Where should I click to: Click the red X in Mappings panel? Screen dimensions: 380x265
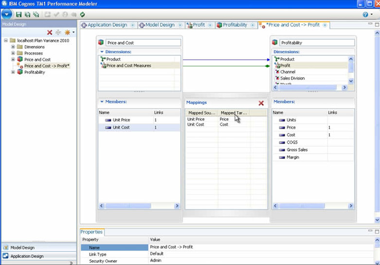pyautogui.click(x=261, y=103)
